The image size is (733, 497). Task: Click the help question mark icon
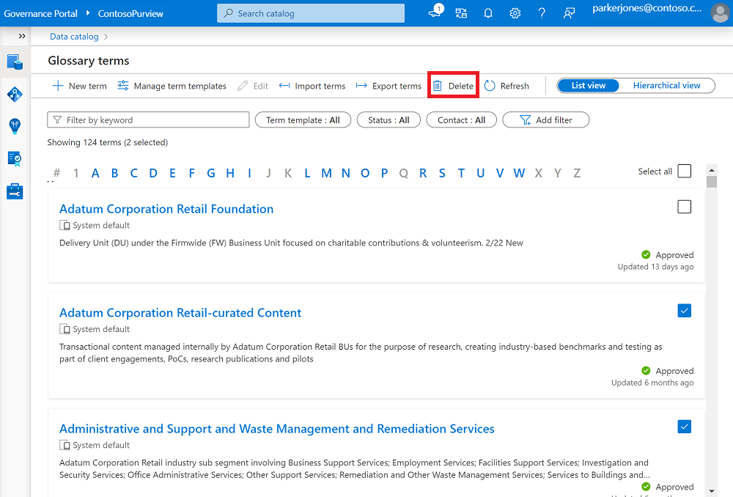click(542, 13)
